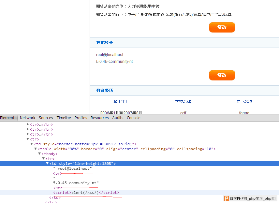Viewport: 279px width, 203px height.
Task: Select the 5.0.45-community-nt text node in DOM
Action: (76, 183)
